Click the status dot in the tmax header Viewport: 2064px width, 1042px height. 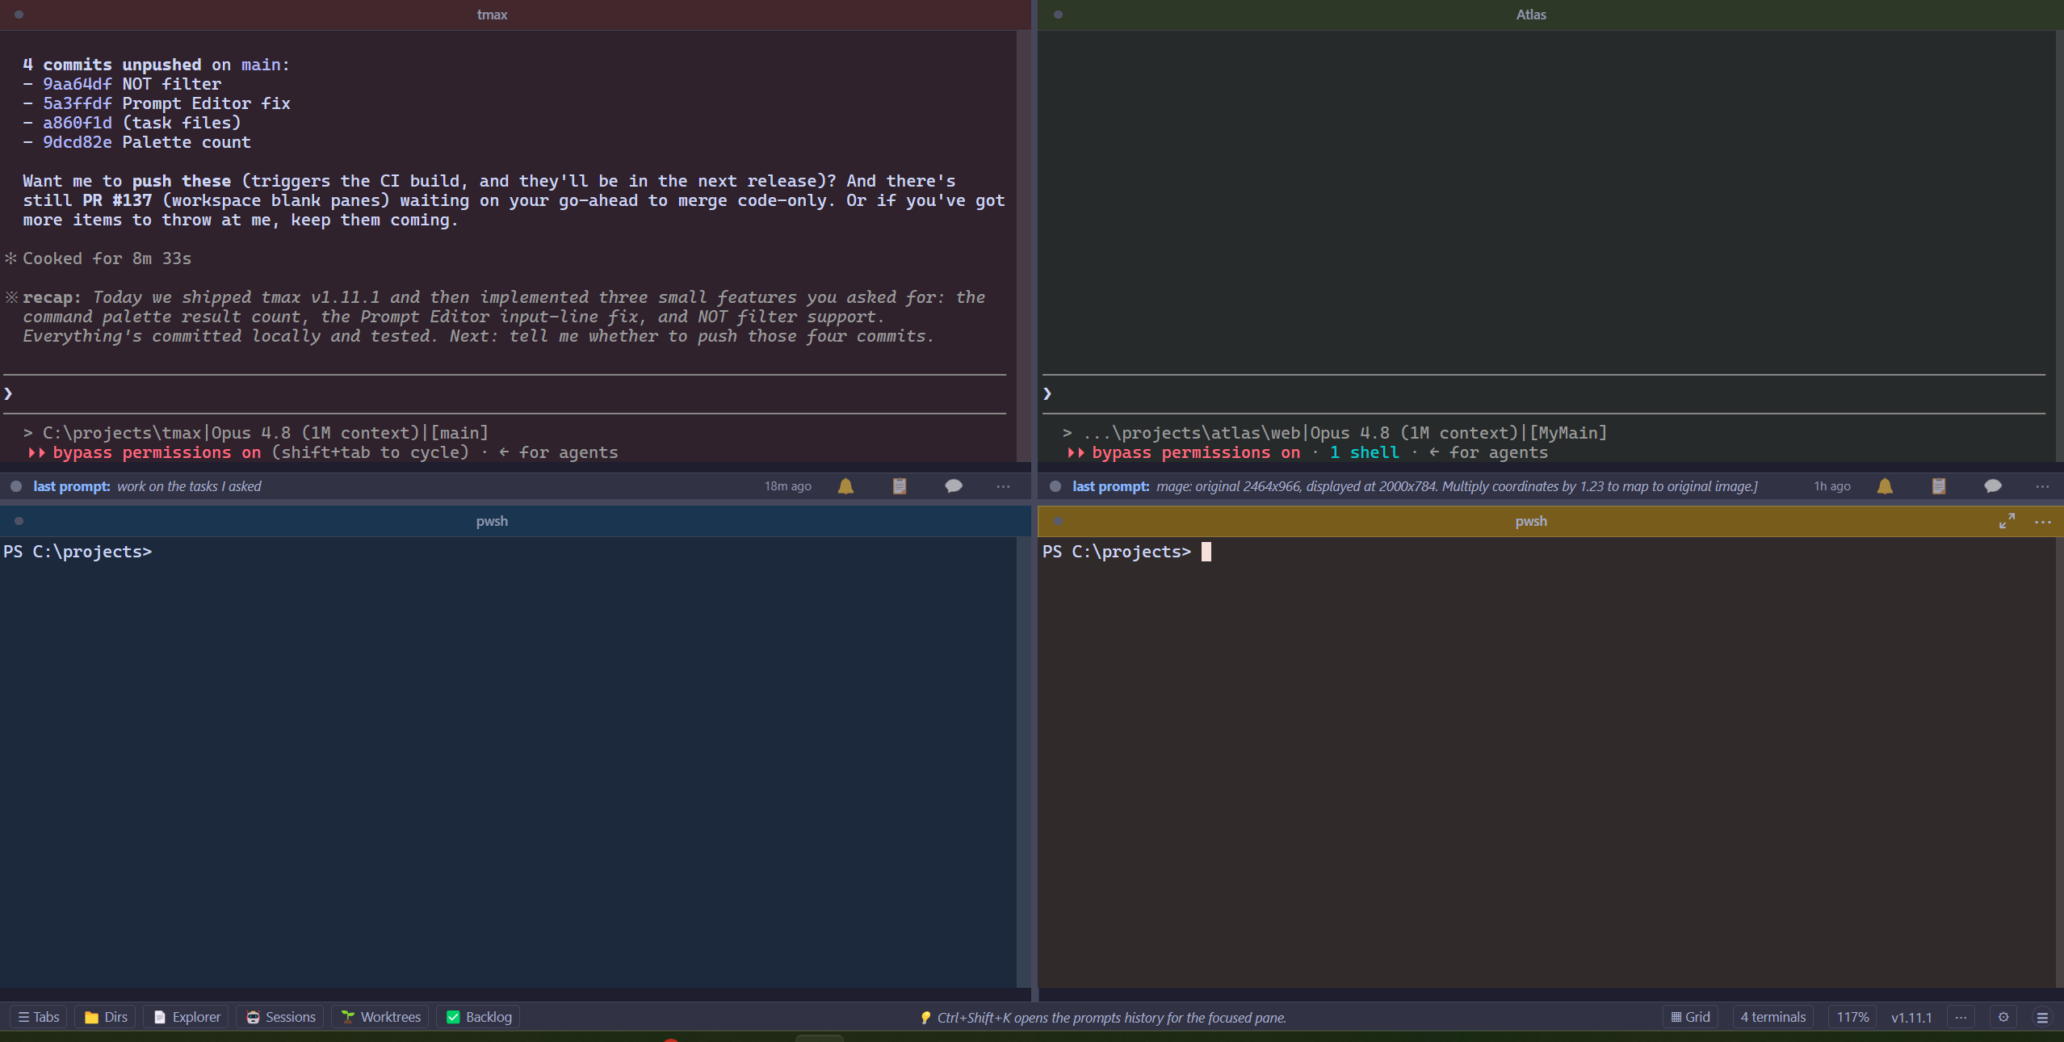pos(19,15)
